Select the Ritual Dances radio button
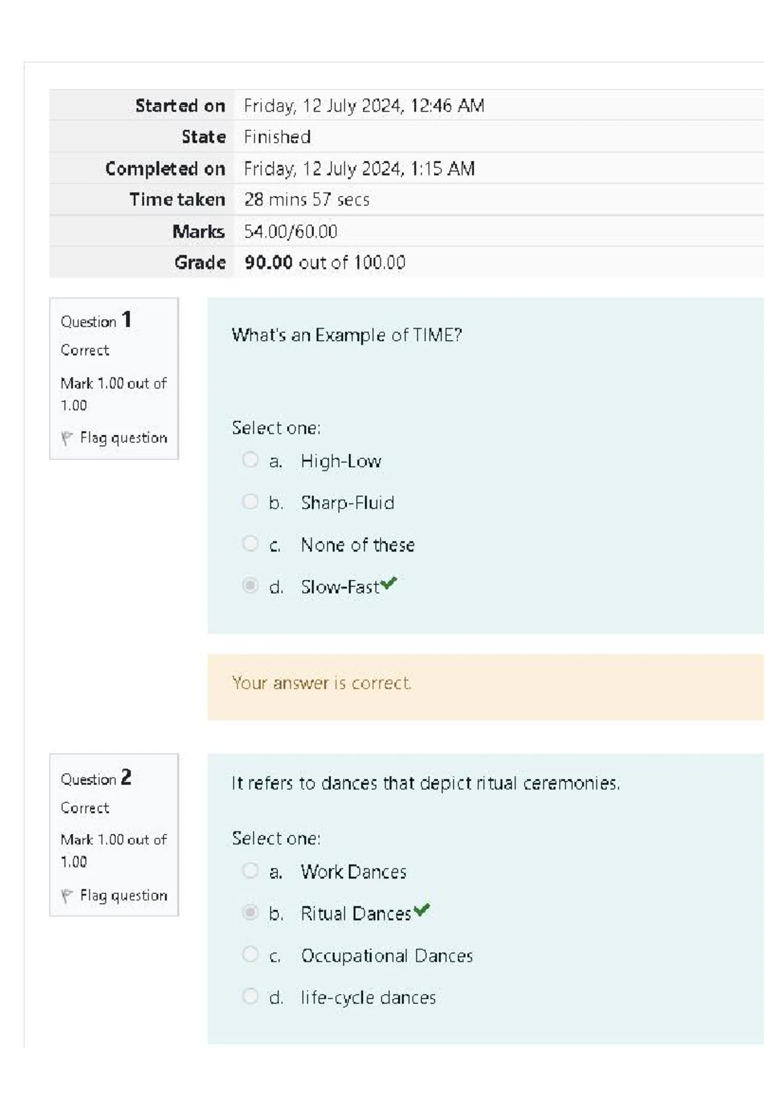This screenshot has height=1108, width=783. click(250, 912)
